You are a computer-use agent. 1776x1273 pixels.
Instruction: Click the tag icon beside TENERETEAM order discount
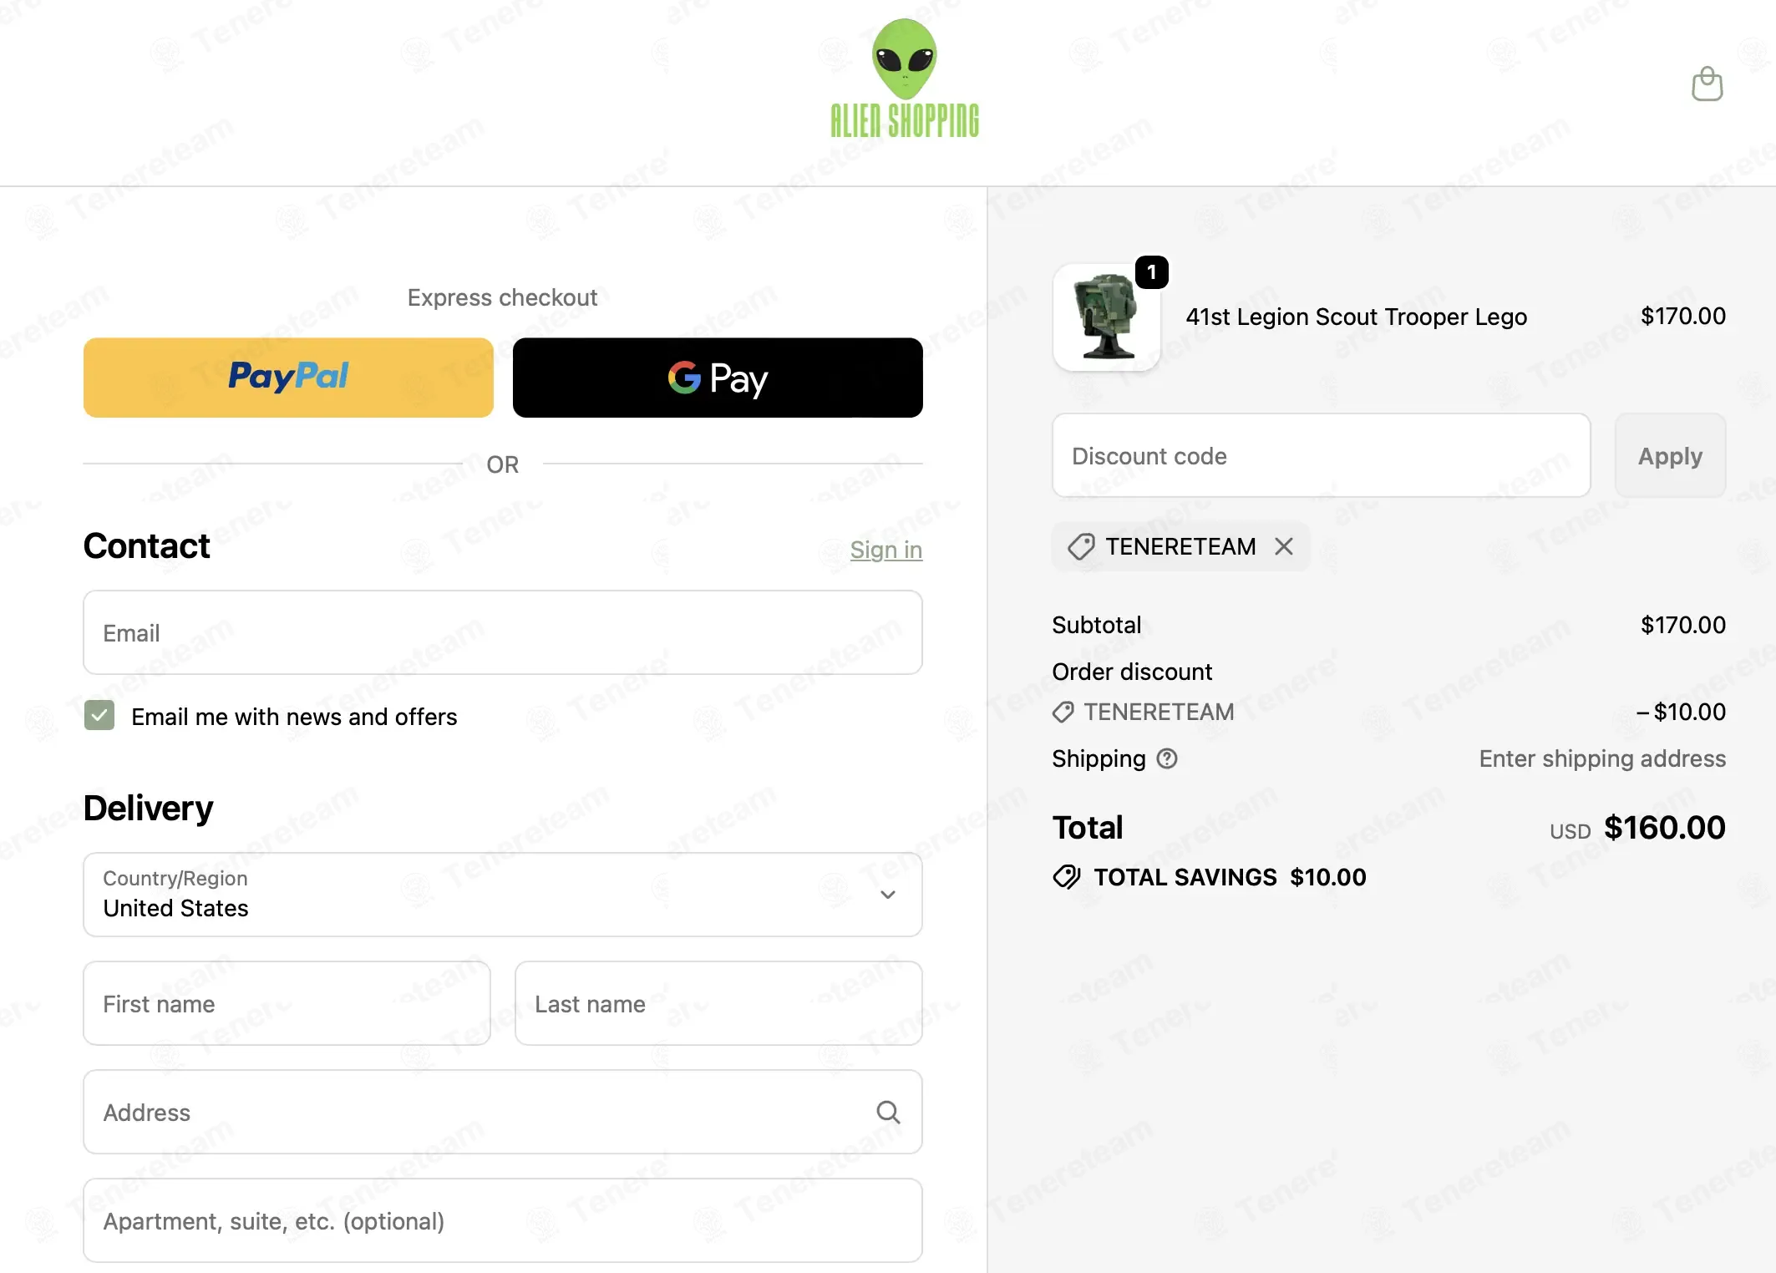pos(1063,712)
